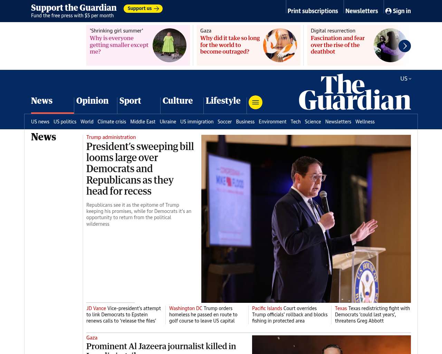Open Newsletters link in top bar
Screen dimensions: 442x354
(x=362, y=11)
